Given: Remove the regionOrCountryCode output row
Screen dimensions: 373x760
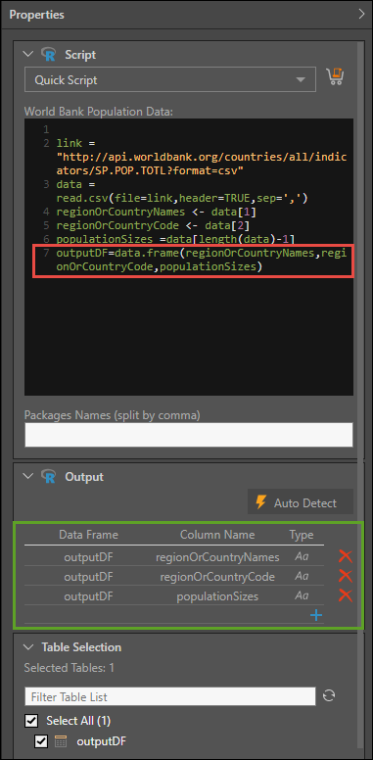Looking at the screenshot, I should [345, 576].
